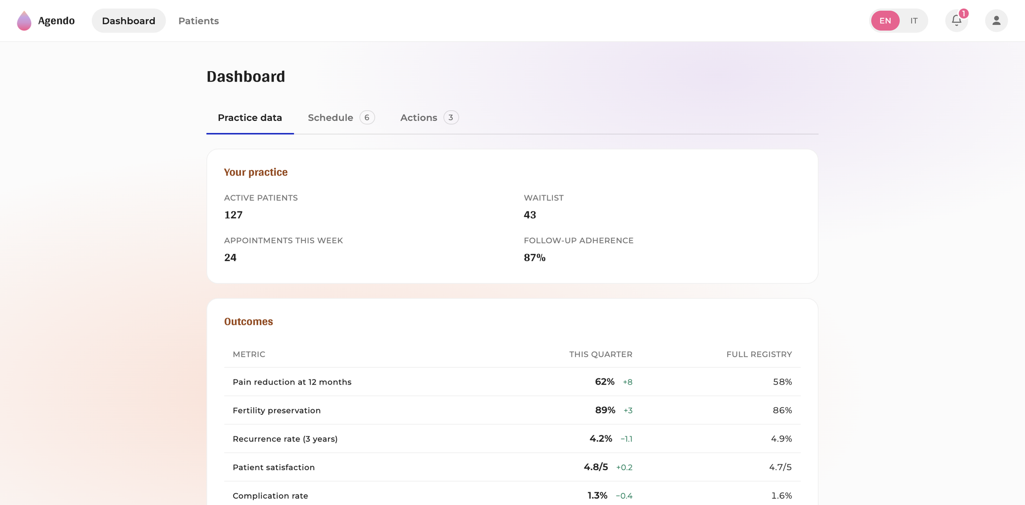Click the This Quarter column header

pos(601,354)
